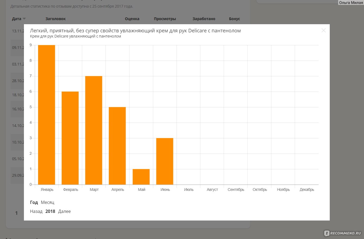364x239 pixels.
Task: Click the Январь bar in chart
Action: point(46,115)
